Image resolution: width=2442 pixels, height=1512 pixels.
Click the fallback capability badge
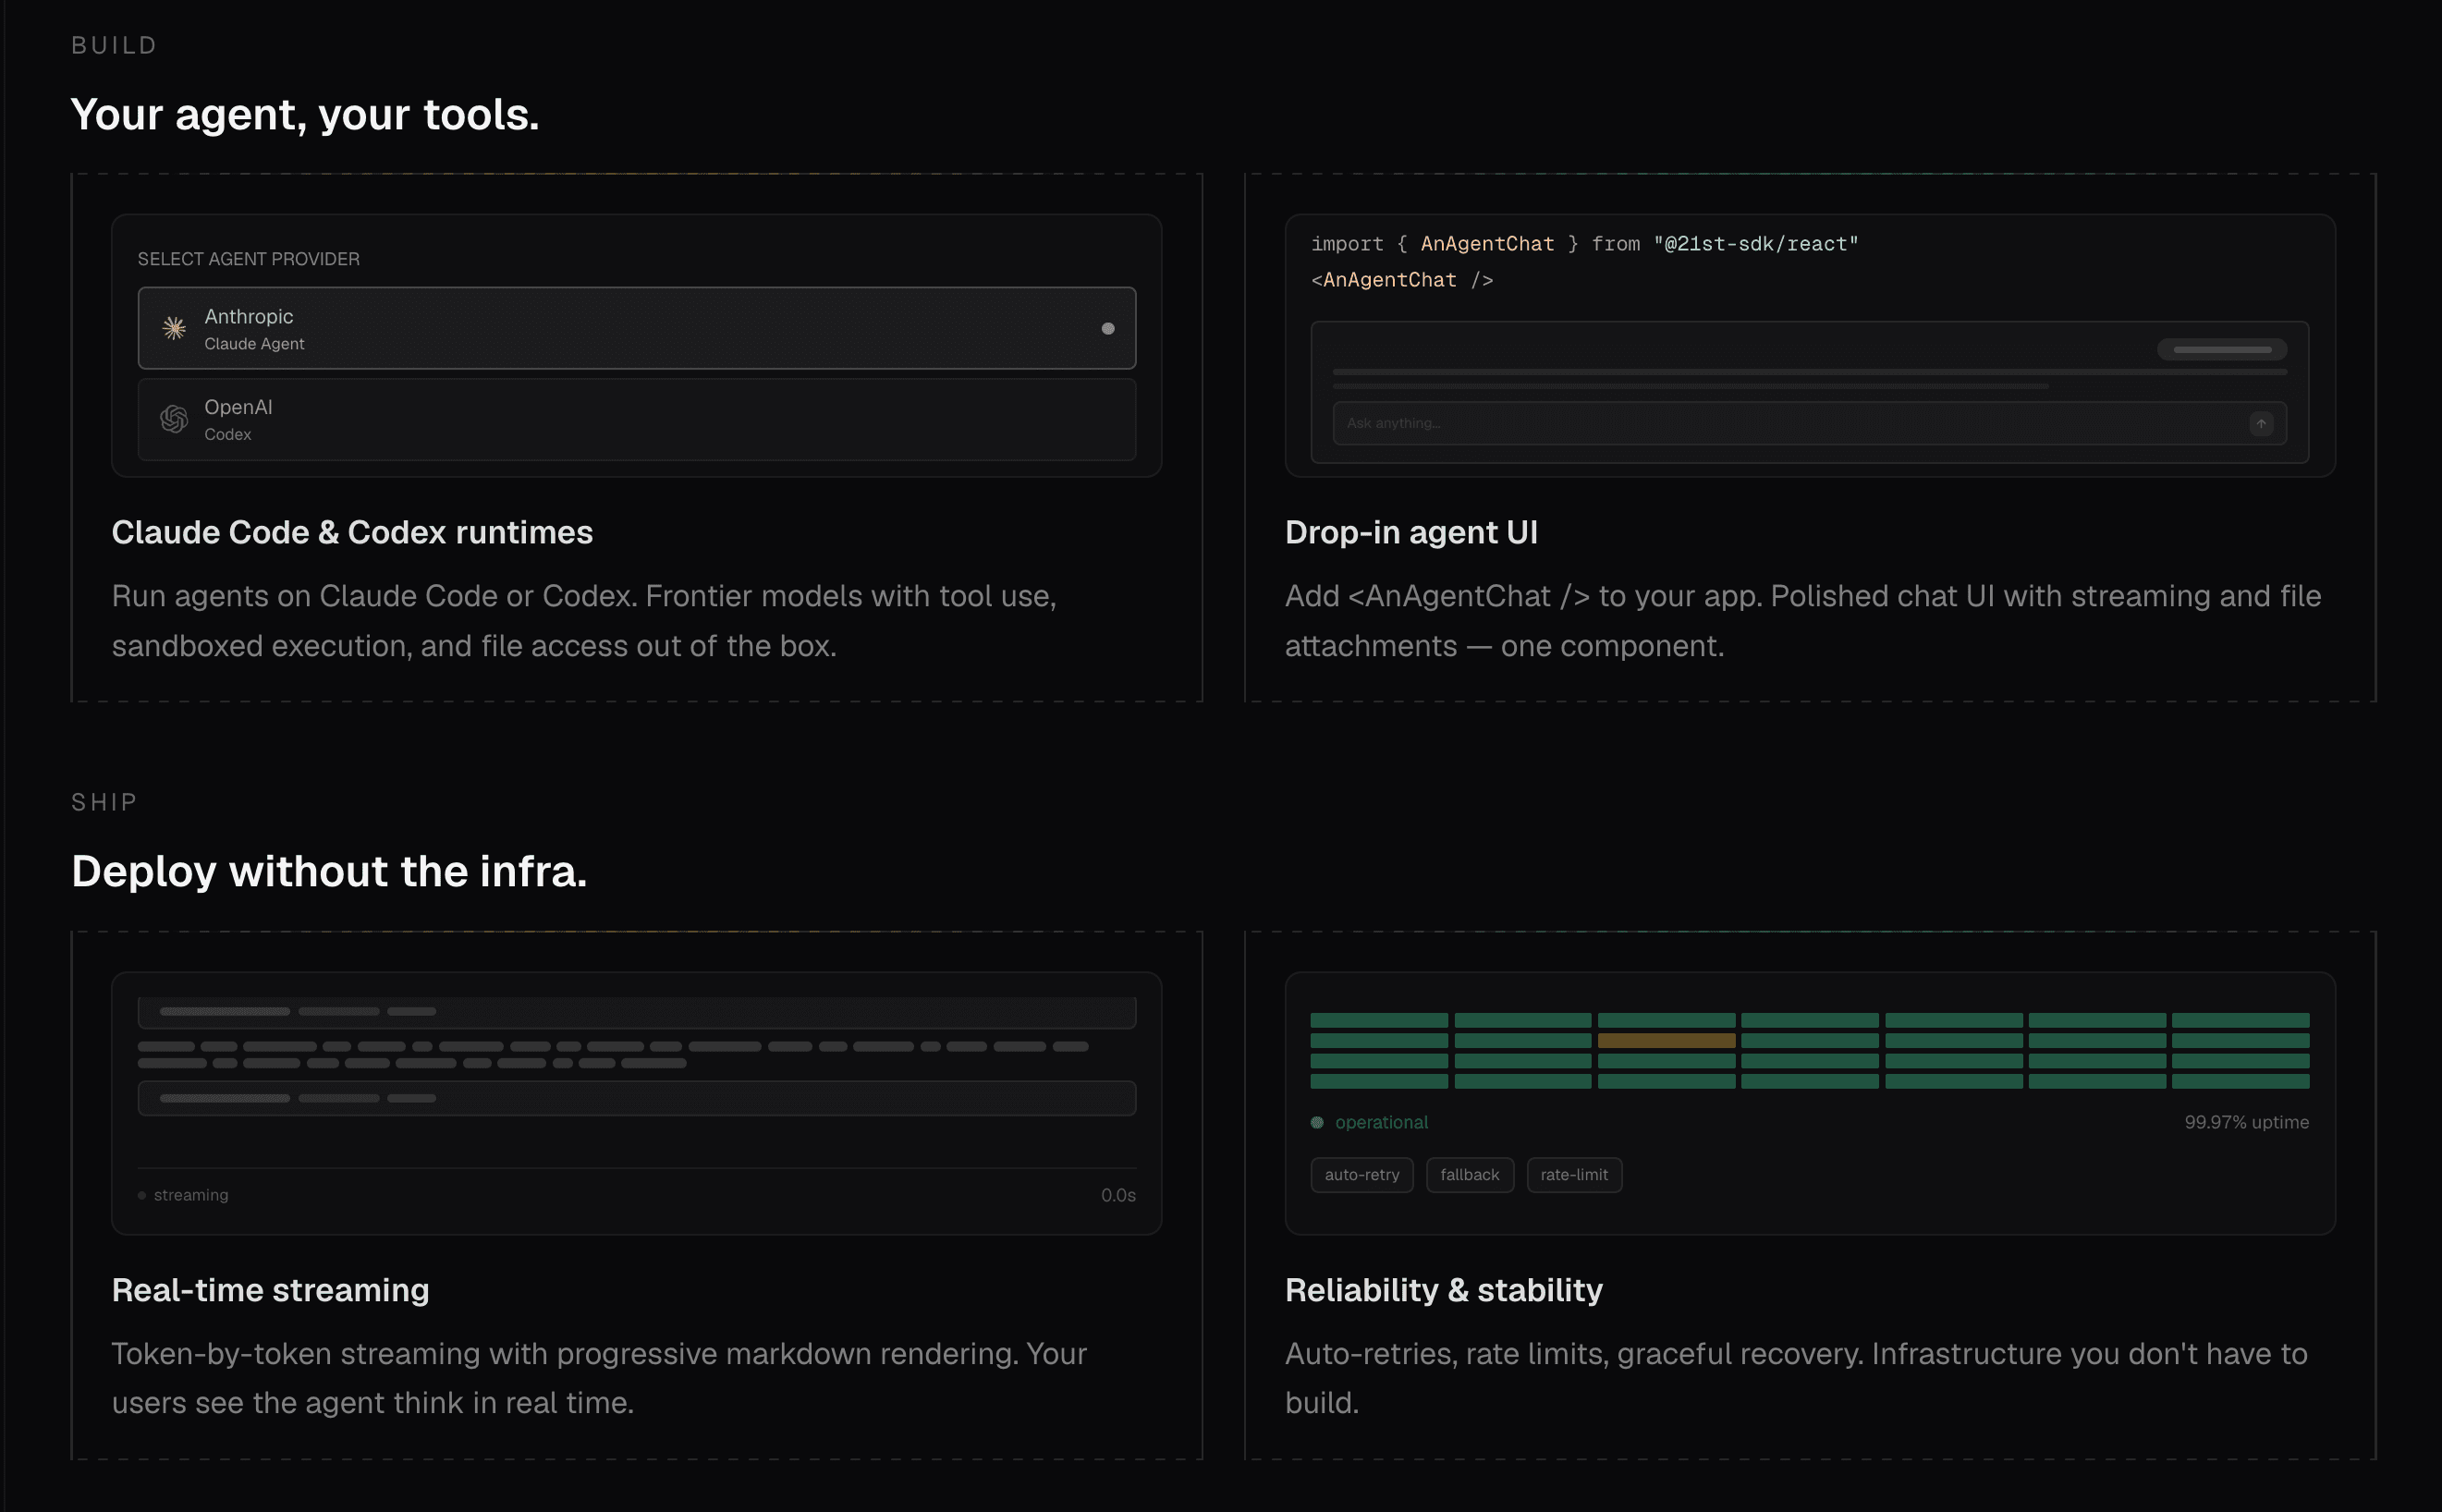[x=1469, y=1174]
